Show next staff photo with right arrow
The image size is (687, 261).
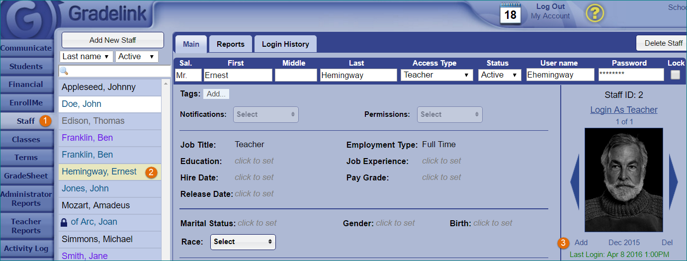674,181
